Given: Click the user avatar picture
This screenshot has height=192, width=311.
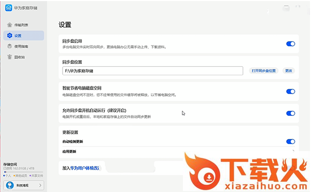Looking at the screenshot, I should coord(10,185).
